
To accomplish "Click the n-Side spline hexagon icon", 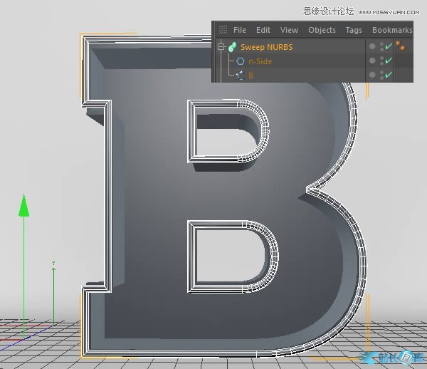I will coord(240,61).
